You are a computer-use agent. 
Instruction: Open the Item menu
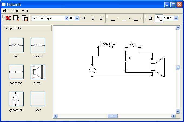15,11
